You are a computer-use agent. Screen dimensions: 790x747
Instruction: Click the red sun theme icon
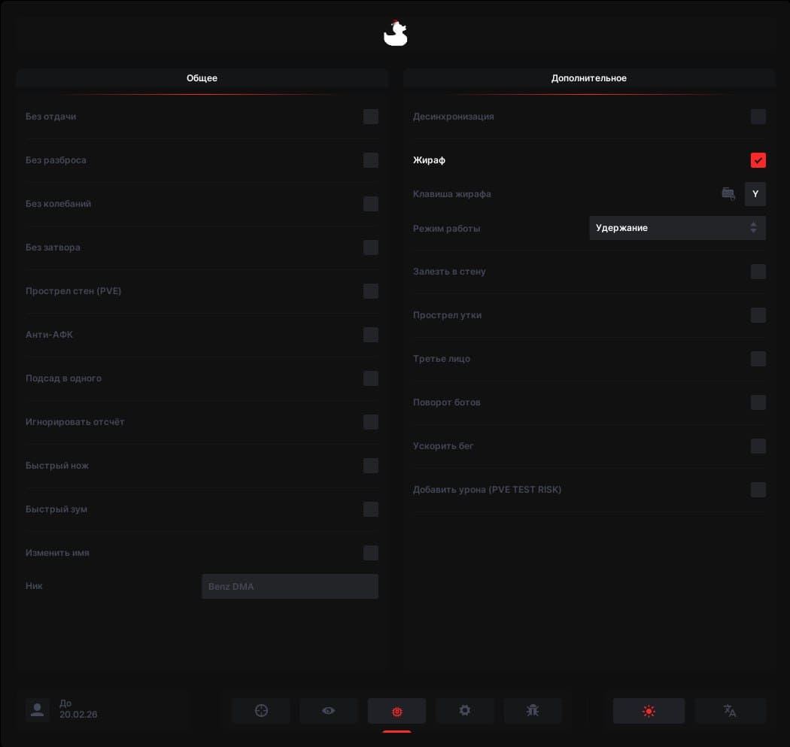click(649, 711)
